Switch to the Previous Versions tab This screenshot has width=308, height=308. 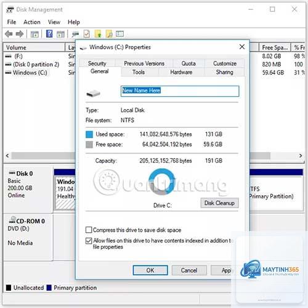[144, 63]
